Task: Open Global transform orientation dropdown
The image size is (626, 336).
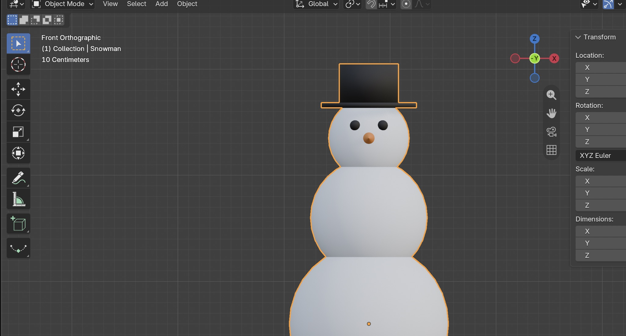Action: (316, 4)
